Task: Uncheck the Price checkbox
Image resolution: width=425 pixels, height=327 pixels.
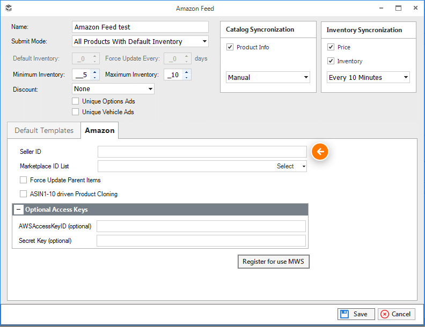Action: (x=331, y=47)
